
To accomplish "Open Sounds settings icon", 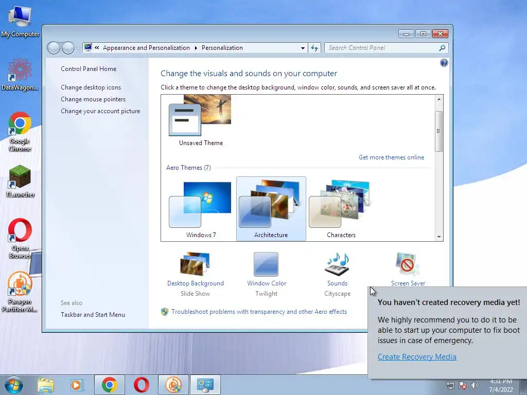I will (337, 264).
